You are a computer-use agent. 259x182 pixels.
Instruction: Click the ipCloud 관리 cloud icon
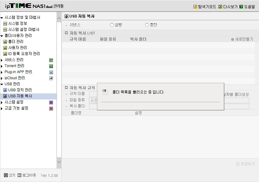pos(51,78)
